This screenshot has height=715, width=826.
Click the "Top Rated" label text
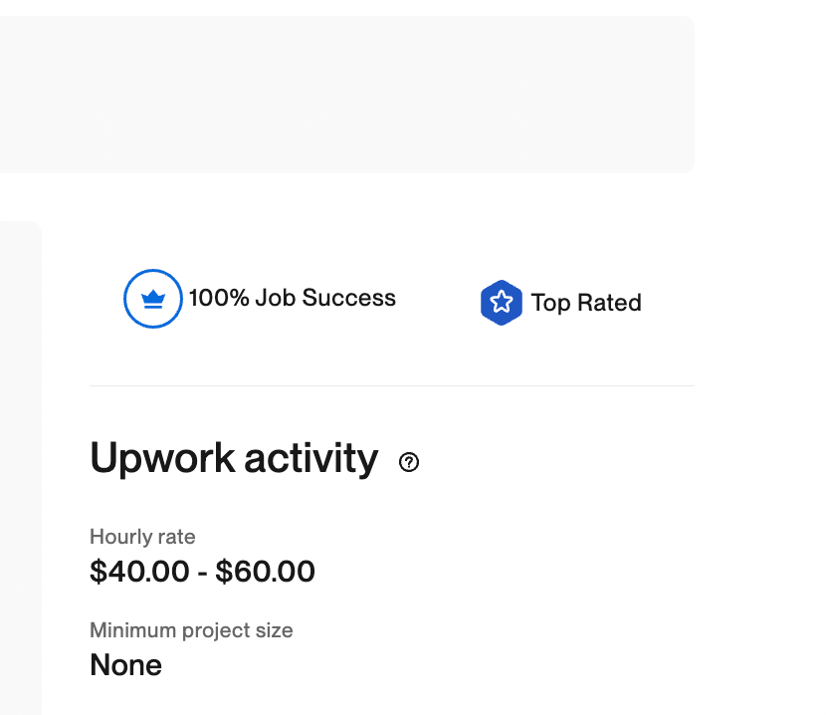pos(586,303)
